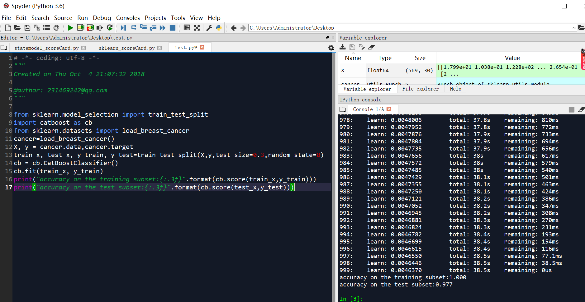Run the file with the green play icon
This screenshot has height=302, width=585.
click(x=71, y=28)
